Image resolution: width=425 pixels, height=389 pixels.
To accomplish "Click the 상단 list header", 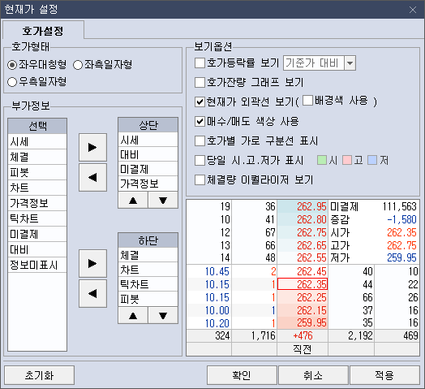I will pyautogui.click(x=148, y=125).
